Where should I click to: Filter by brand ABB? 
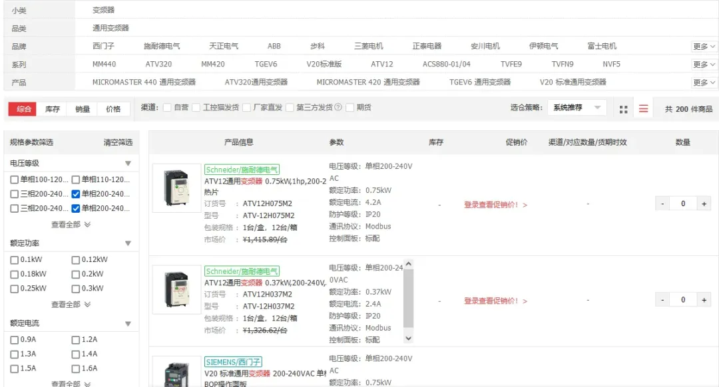[x=274, y=47]
